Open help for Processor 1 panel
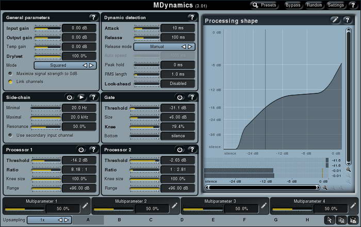Viewport: 361px width, 227px height. (x=93, y=150)
